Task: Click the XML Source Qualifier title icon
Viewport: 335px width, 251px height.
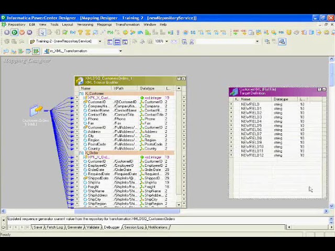Action: point(80,81)
